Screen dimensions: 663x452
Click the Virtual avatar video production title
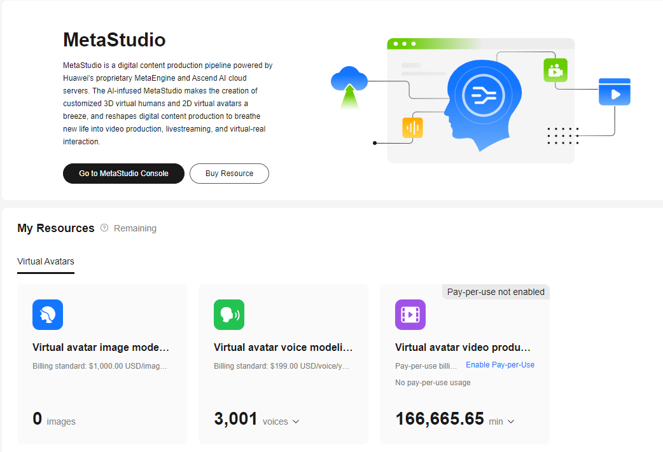(x=463, y=347)
